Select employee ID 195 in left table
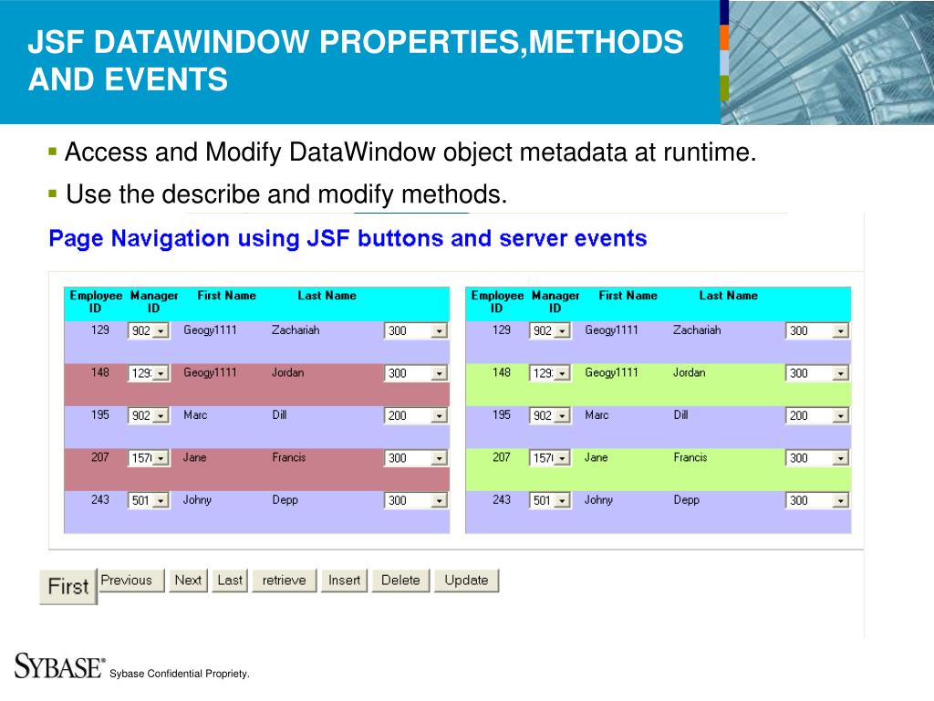Viewport: 934px width, 701px height. pyautogui.click(x=100, y=415)
